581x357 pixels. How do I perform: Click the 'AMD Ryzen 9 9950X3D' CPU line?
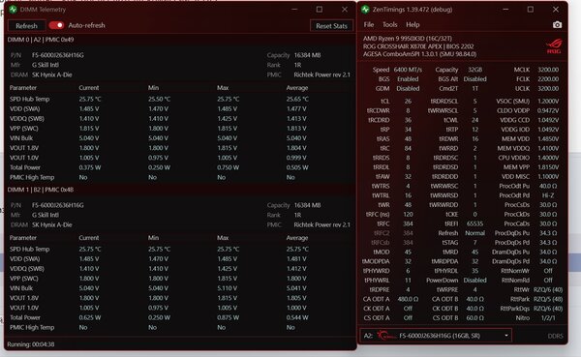[x=408, y=39]
